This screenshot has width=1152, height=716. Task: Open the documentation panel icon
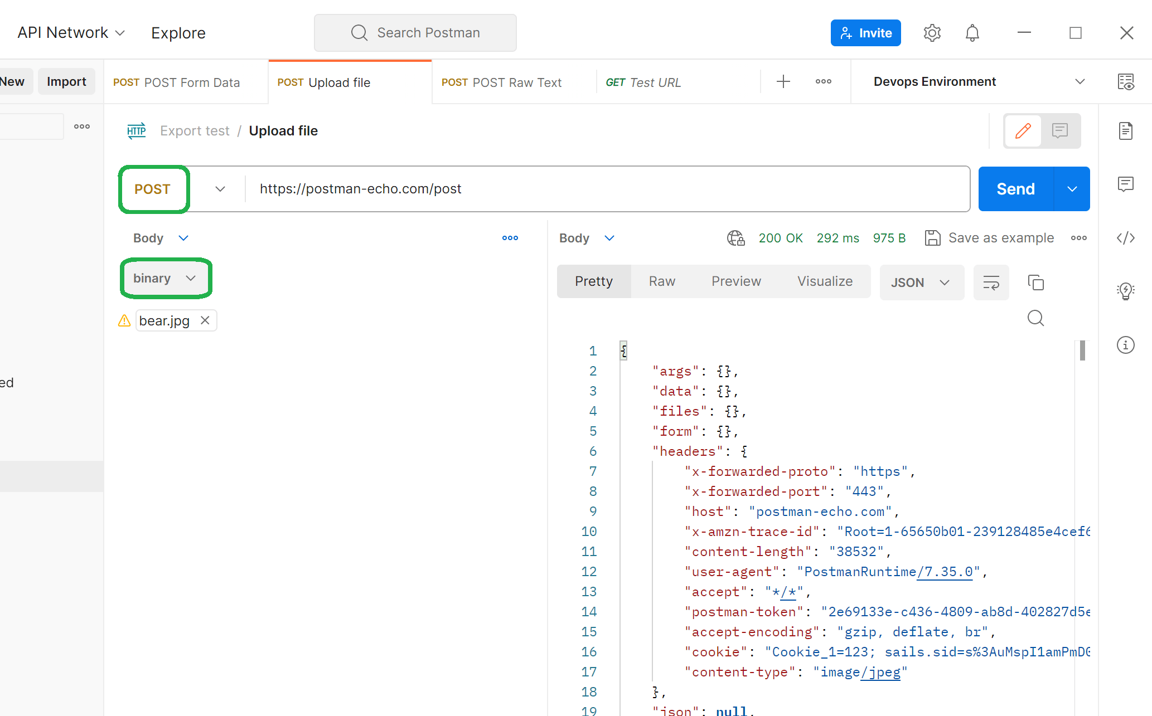click(x=1125, y=131)
